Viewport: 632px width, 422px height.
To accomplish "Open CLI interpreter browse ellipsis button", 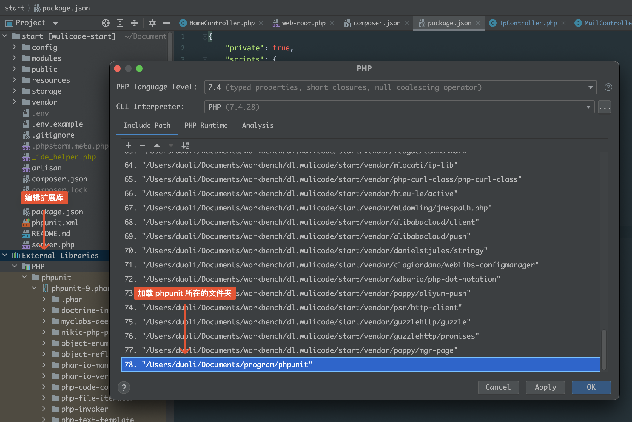I will 604,107.
